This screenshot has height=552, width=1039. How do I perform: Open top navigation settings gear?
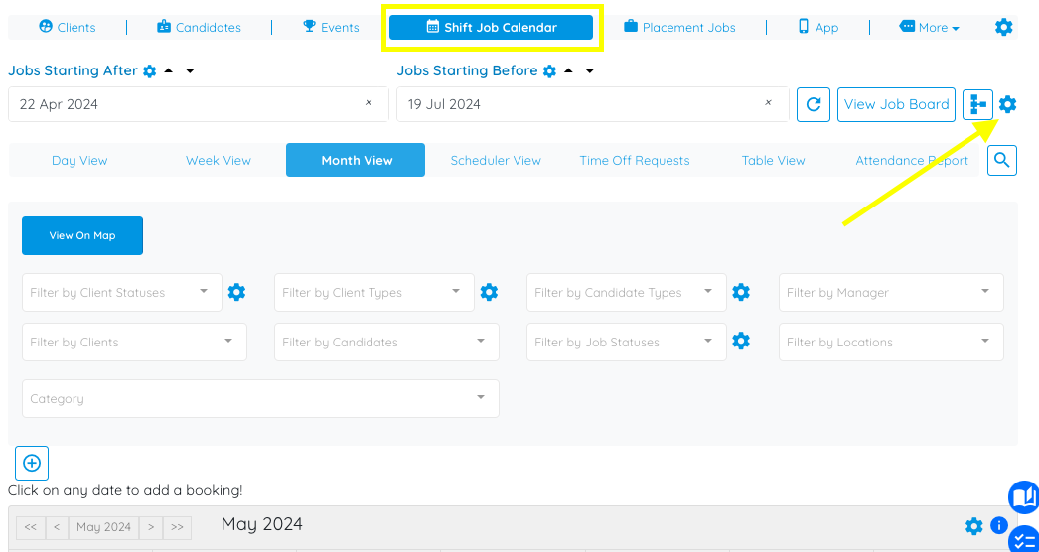coord(1004,27)
